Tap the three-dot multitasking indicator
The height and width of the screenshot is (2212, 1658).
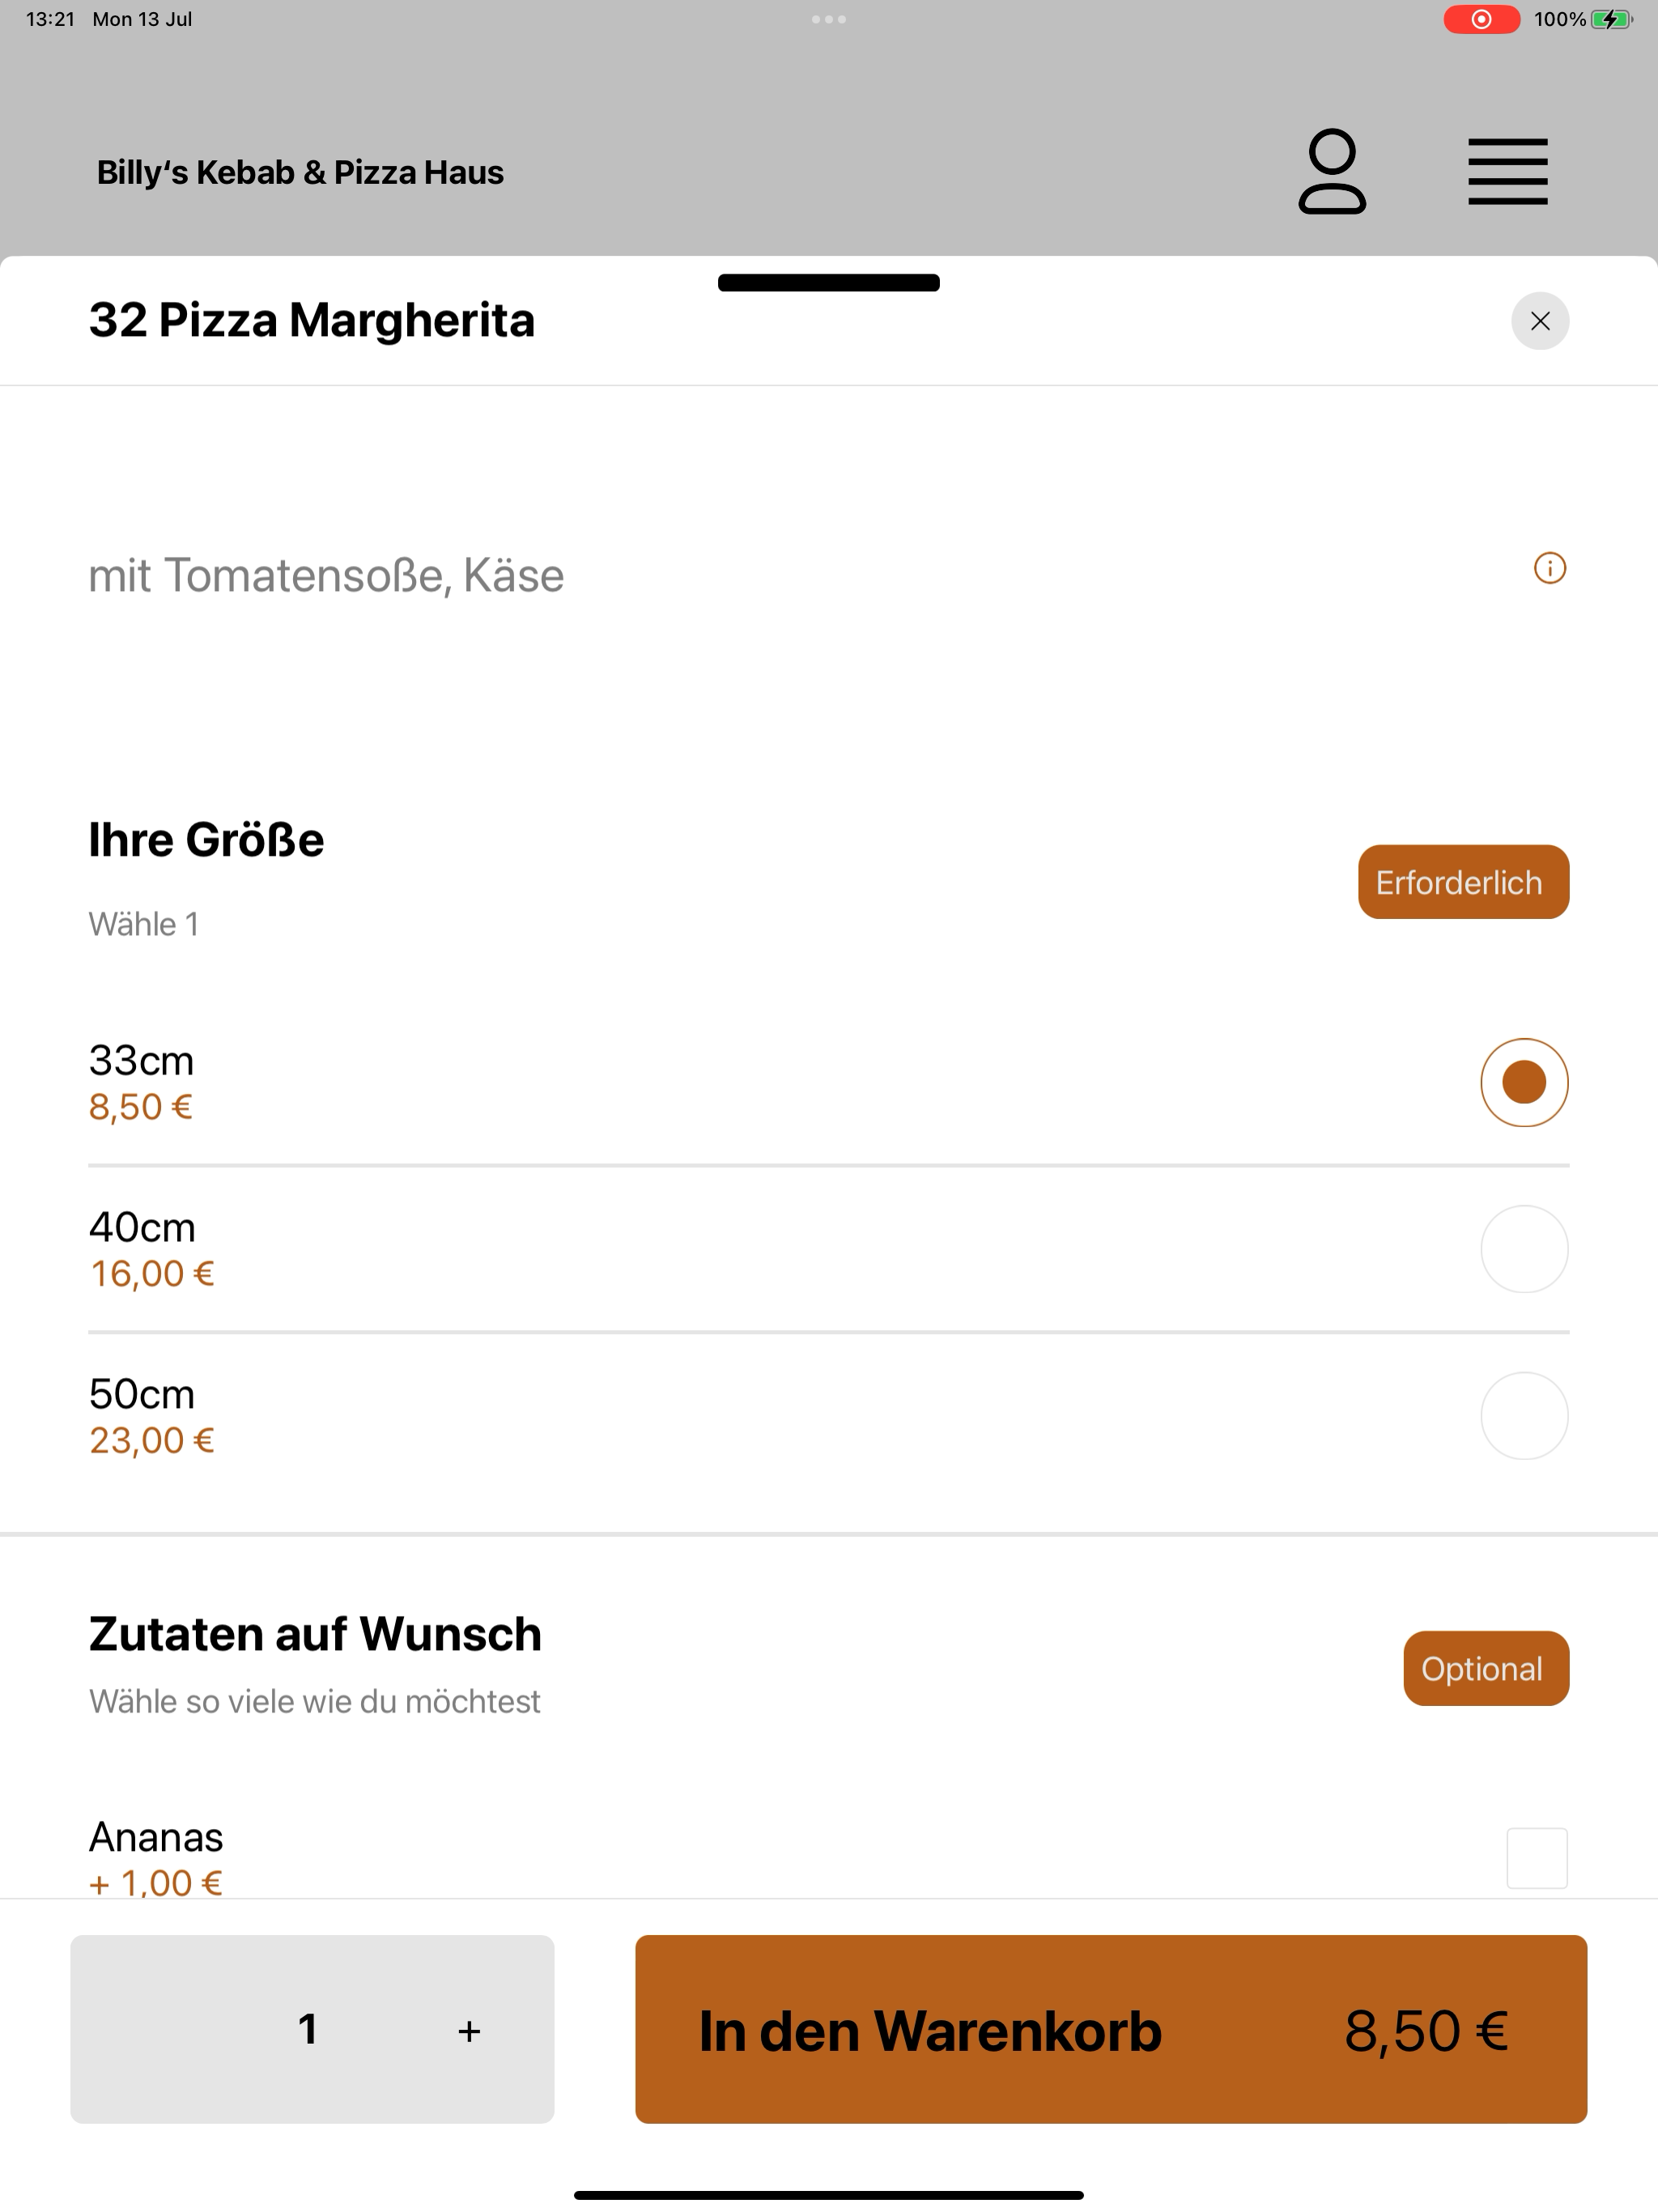(x=829, y=19)
